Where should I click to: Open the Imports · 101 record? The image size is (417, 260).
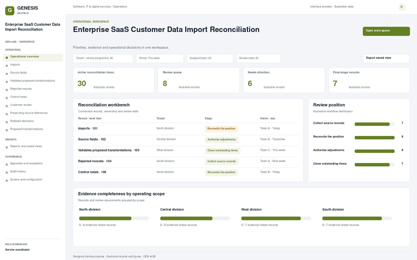click(88, 128)
